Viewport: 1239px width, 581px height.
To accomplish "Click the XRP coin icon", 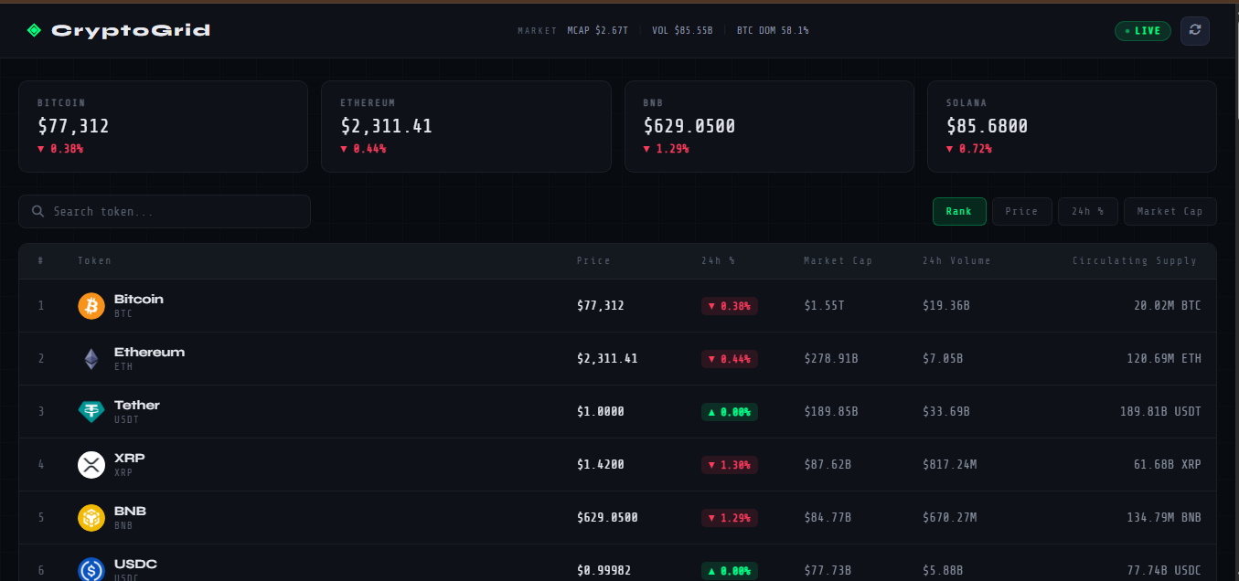I will [x=91, y=465].
